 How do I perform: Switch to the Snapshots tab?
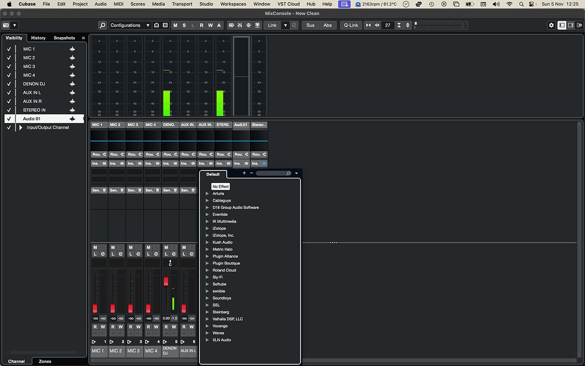64,38
